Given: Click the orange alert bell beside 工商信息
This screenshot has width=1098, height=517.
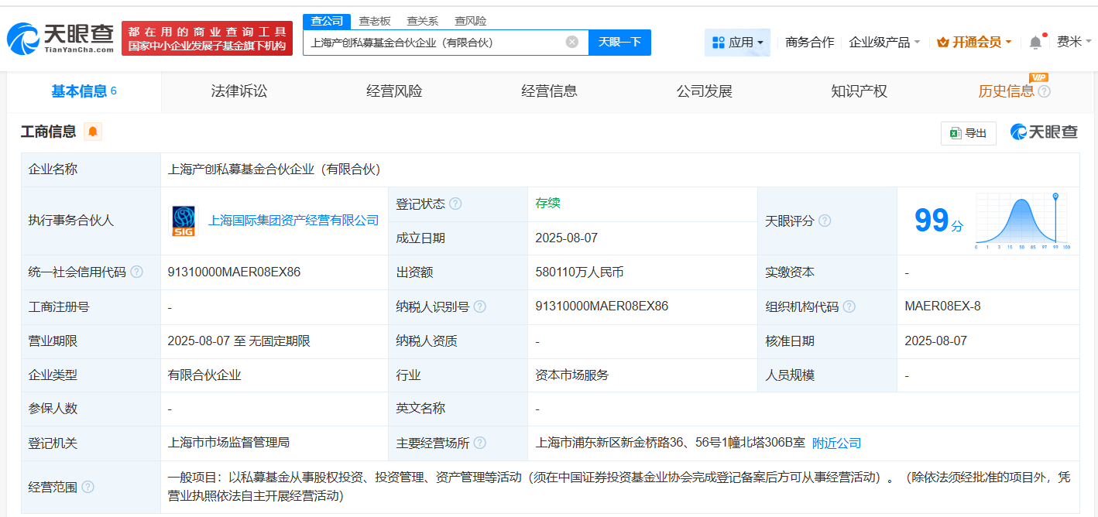Looking at the screenshot, I should [x=93, y=132].
